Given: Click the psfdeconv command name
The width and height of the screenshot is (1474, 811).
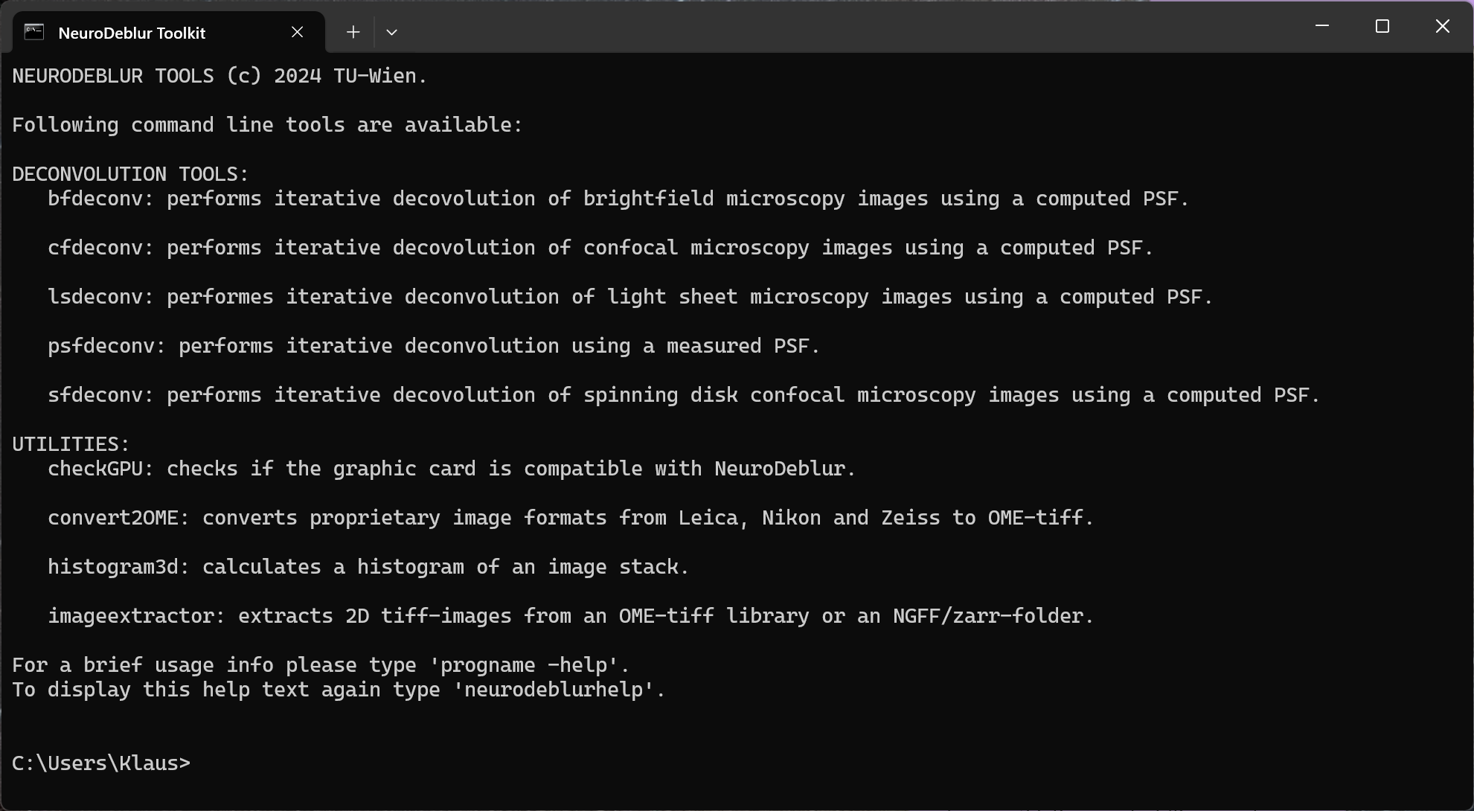Looking at the screenshot, I should [x=101, y=346].
